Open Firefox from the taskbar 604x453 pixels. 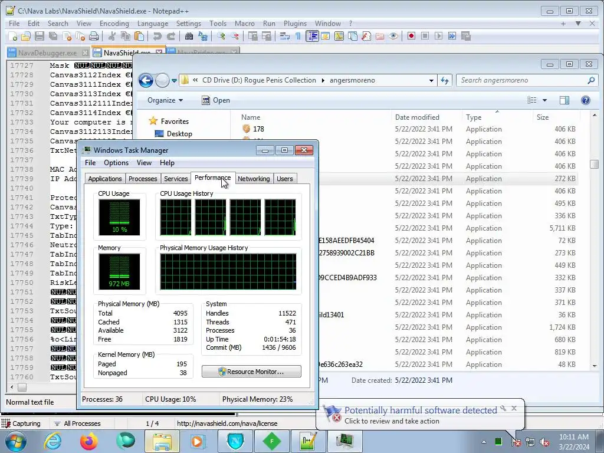(89, 441)
